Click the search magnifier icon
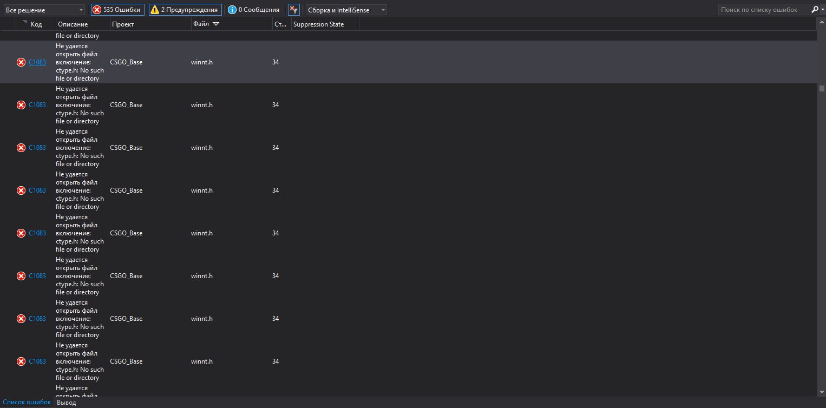 click(815, 10)
